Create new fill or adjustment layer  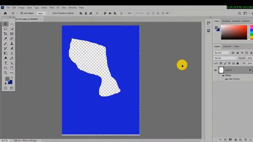[236, 140]
